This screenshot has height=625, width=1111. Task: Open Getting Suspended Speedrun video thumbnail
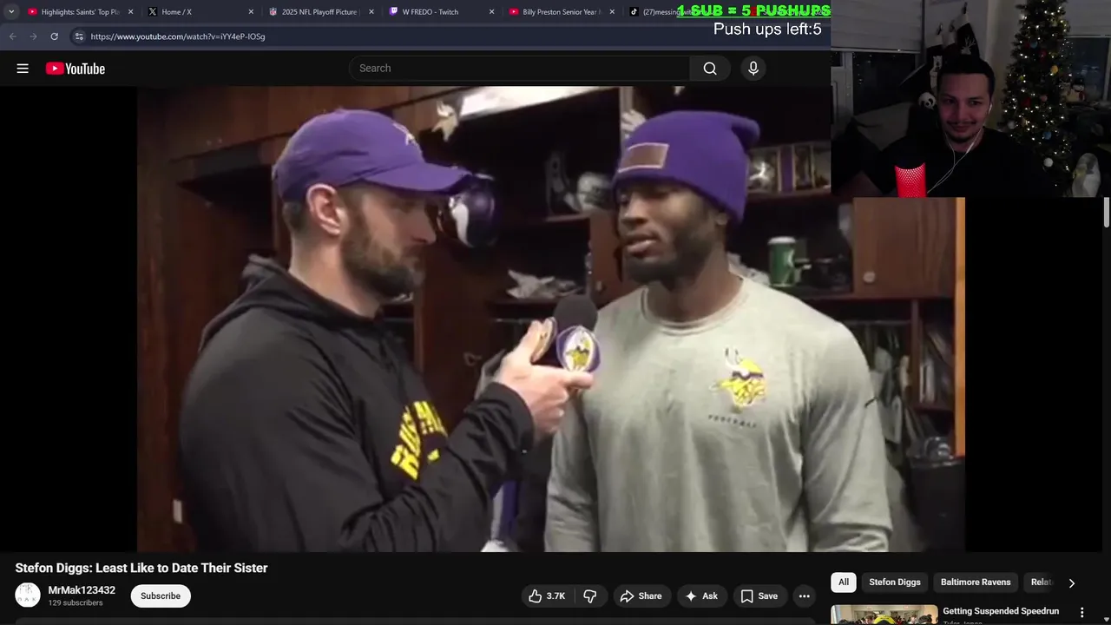click(884, 615)
